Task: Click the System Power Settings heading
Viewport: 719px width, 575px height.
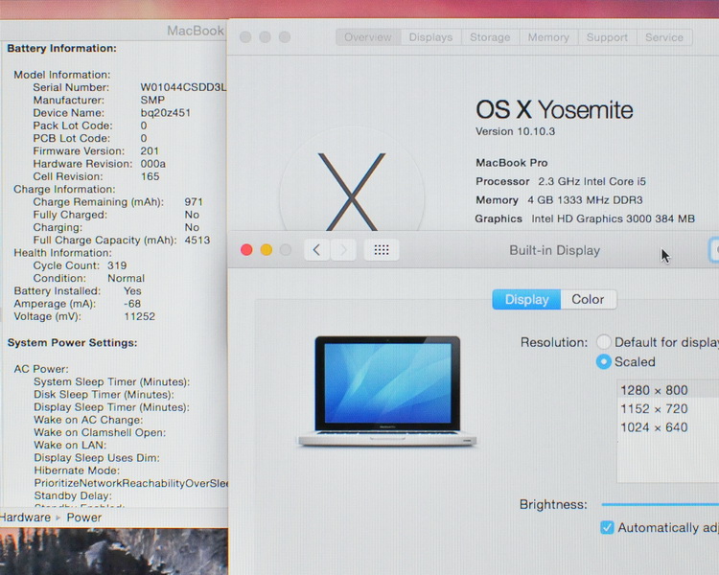Action: point(72,342)
